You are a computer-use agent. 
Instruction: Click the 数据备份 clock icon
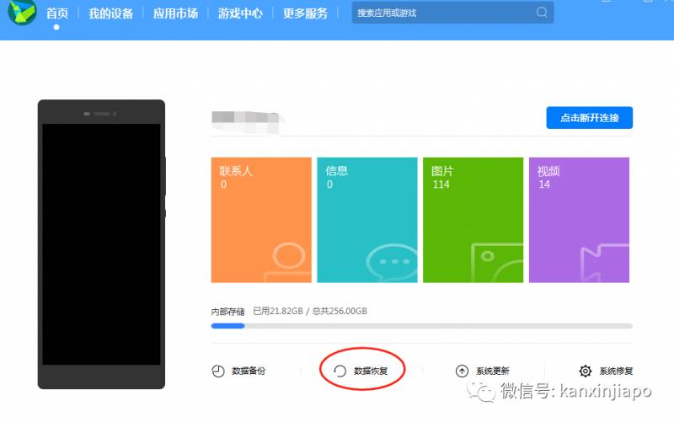click(x=217, y=371)
